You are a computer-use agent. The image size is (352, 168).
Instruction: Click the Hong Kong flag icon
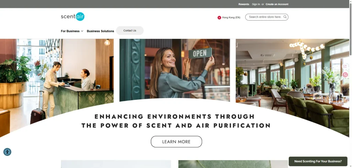219,17
